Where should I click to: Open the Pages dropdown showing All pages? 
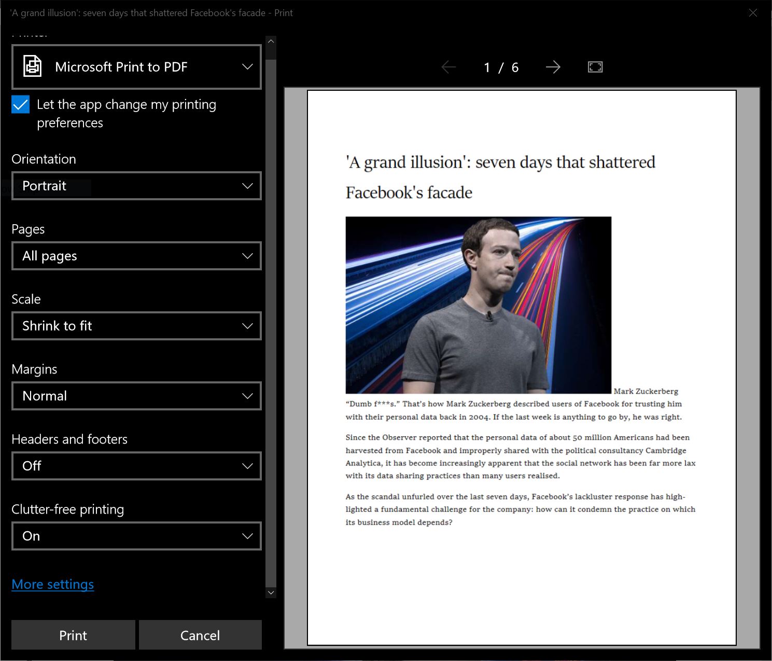[x=136, y=256]
